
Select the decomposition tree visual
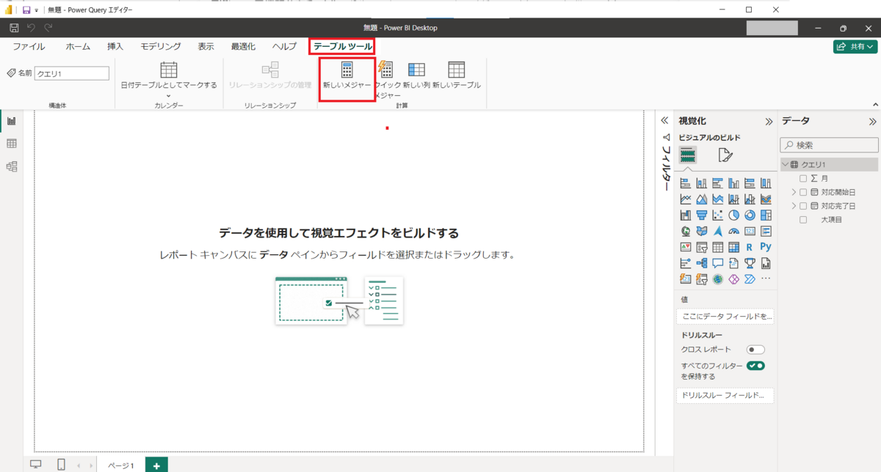(x=701, y=263)
